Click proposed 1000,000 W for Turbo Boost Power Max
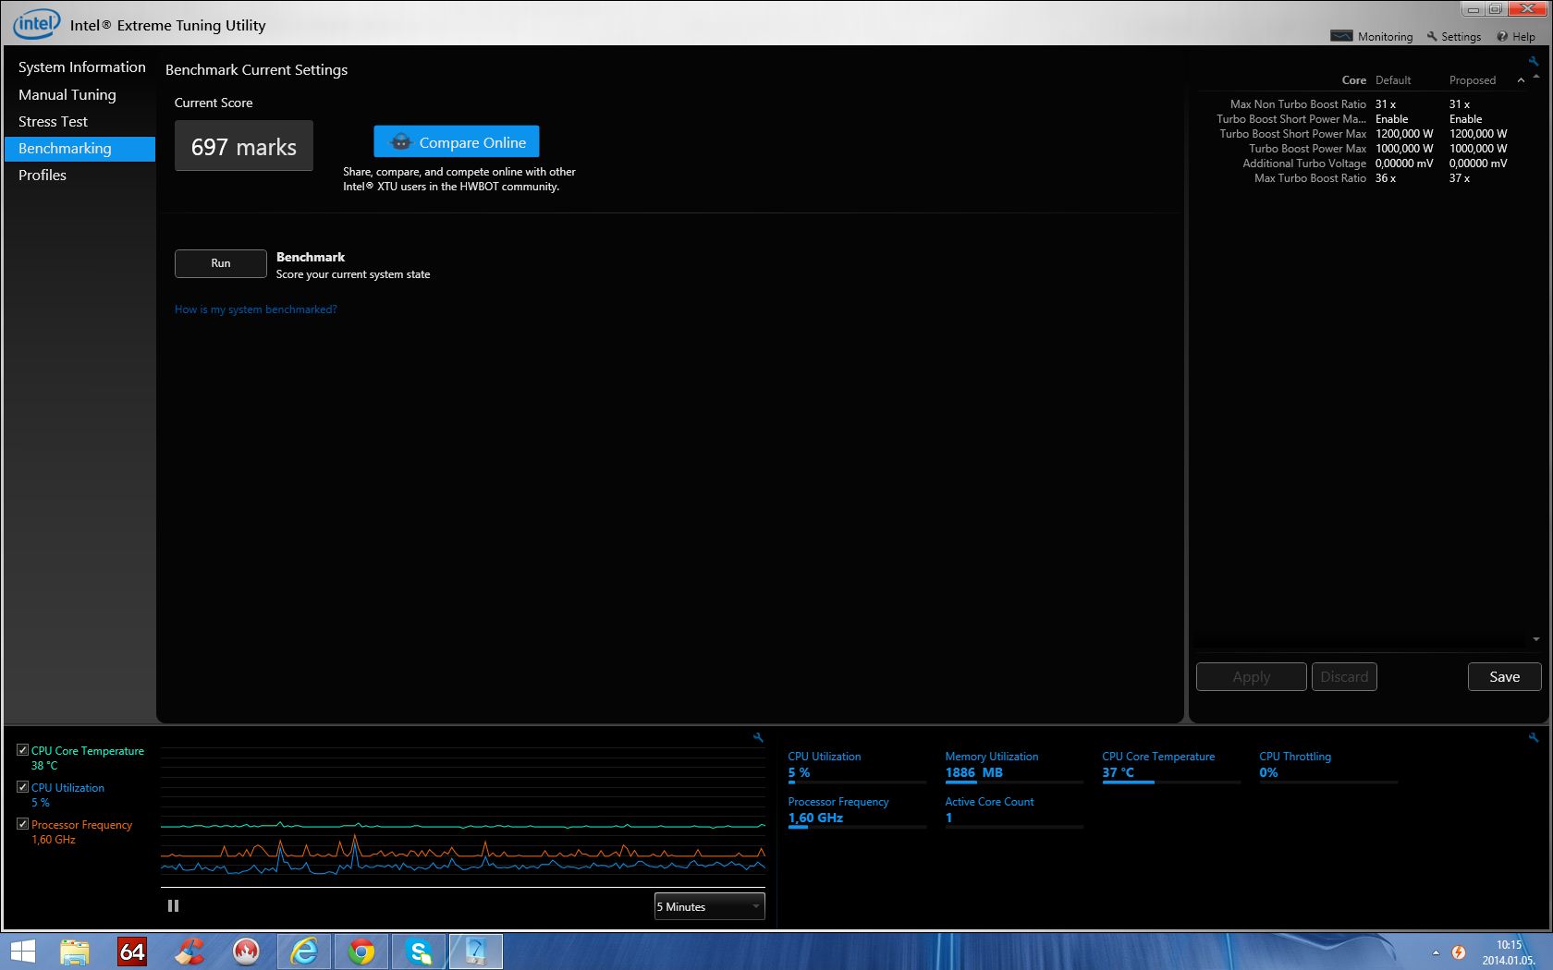The image size is (1553, 970). pyautogui.click(x=1478, y=149)
